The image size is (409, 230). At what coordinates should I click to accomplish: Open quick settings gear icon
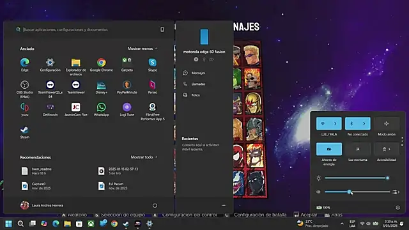(397, 208)
